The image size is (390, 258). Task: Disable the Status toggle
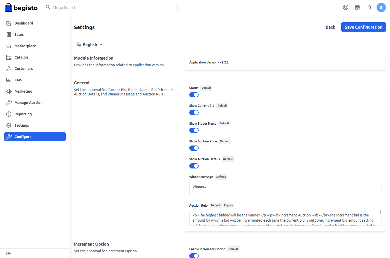tap(194, 95)
